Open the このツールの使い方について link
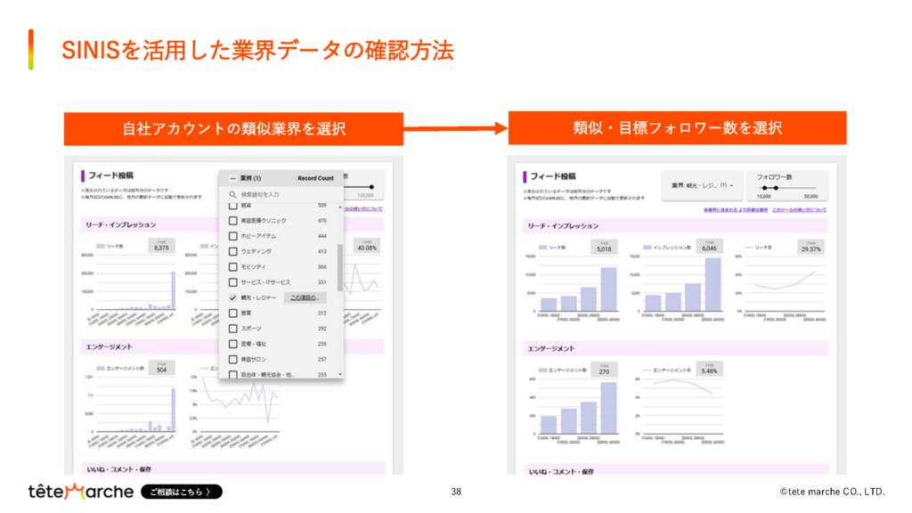 click(798, 209)
